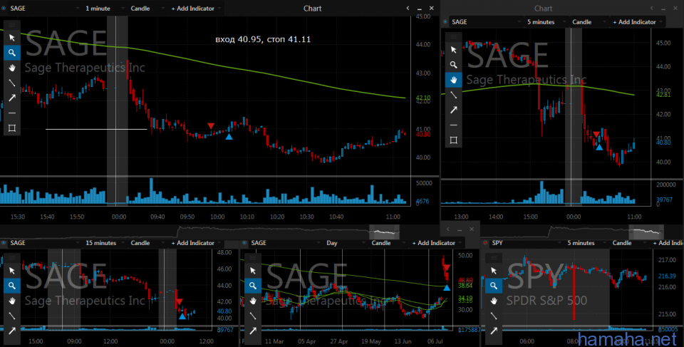Activate magnifier tool in SPY chart

(x=494, y=286)
